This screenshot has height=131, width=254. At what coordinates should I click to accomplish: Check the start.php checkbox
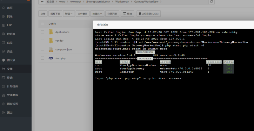pyautogui.click(x=43, y=58)
